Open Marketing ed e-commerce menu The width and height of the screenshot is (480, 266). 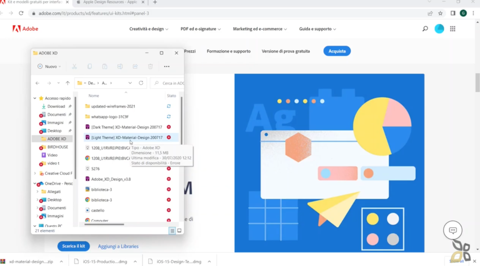[260, 29]
